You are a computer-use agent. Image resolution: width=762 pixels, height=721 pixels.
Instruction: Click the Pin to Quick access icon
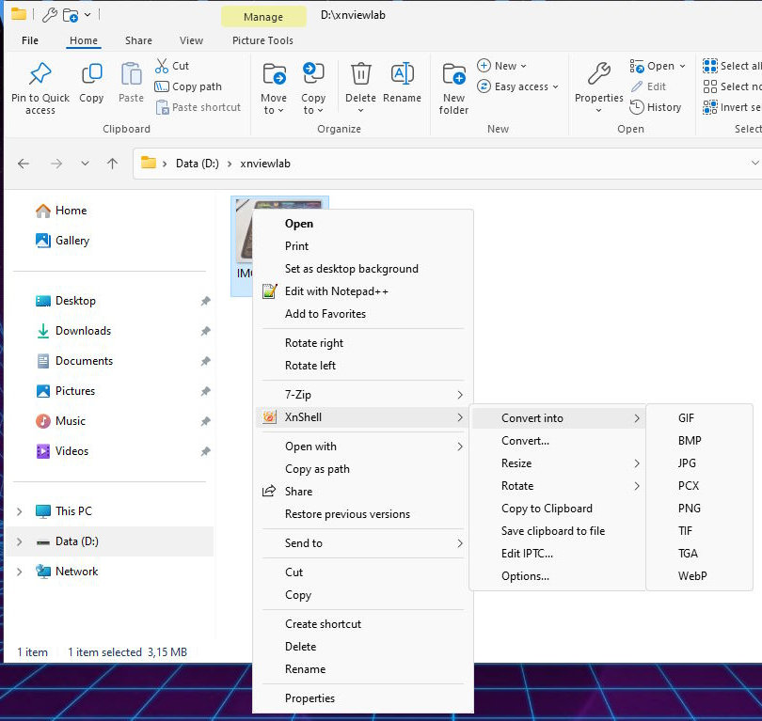pos(40,74)
